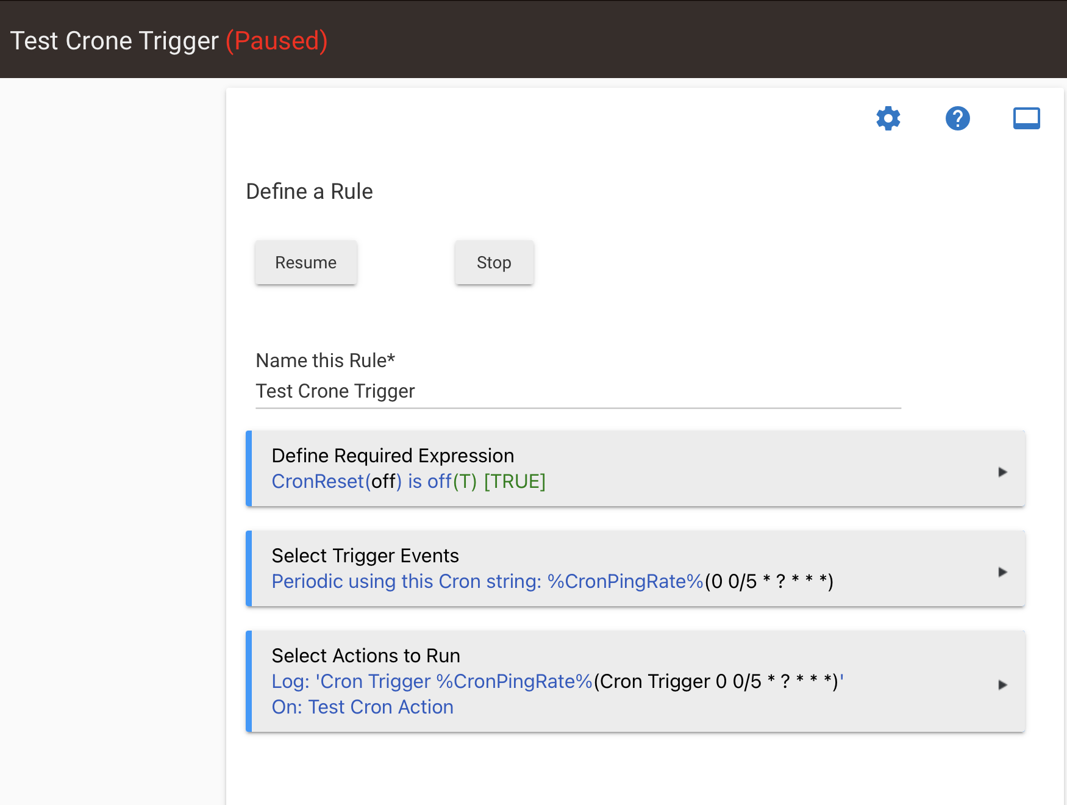Click the 'Select Trigger Events' heading
The height and width of the screenshot is (805, 1067).
tap(365, 556)
